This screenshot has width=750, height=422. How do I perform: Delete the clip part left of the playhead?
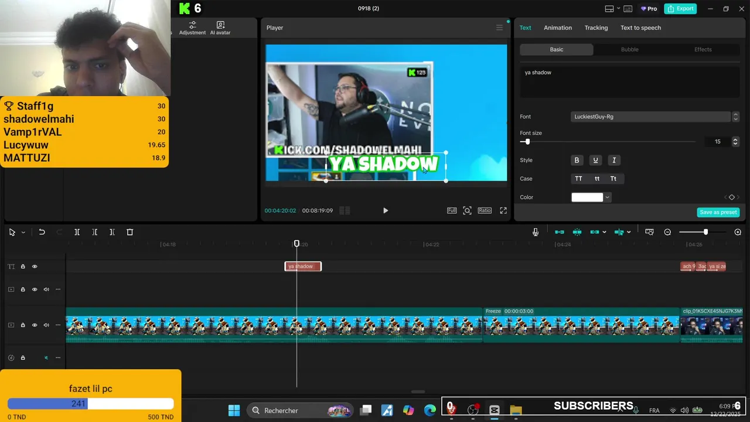(x=94, y=232)
